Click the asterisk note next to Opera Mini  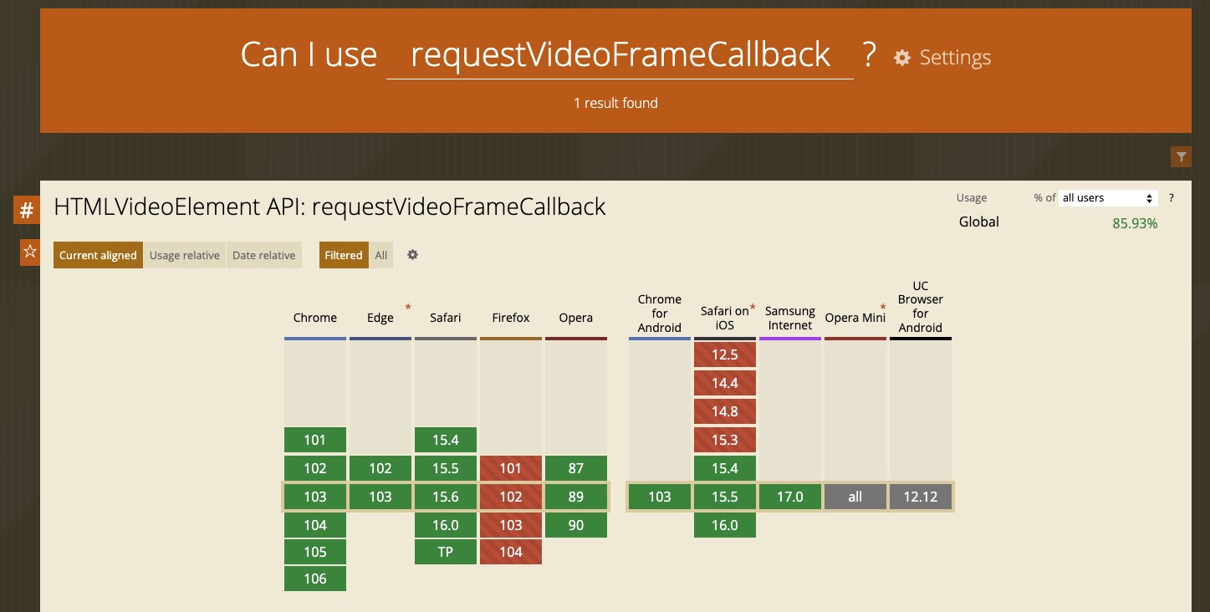click(x=883, y=308)
